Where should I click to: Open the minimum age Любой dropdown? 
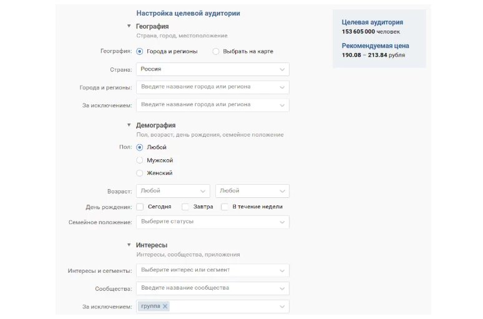click(173, 191)
